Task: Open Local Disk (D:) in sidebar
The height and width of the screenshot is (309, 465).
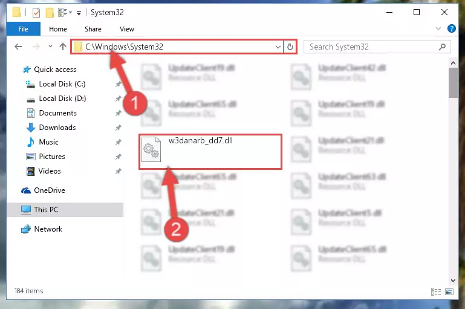Action: point(62,99)
